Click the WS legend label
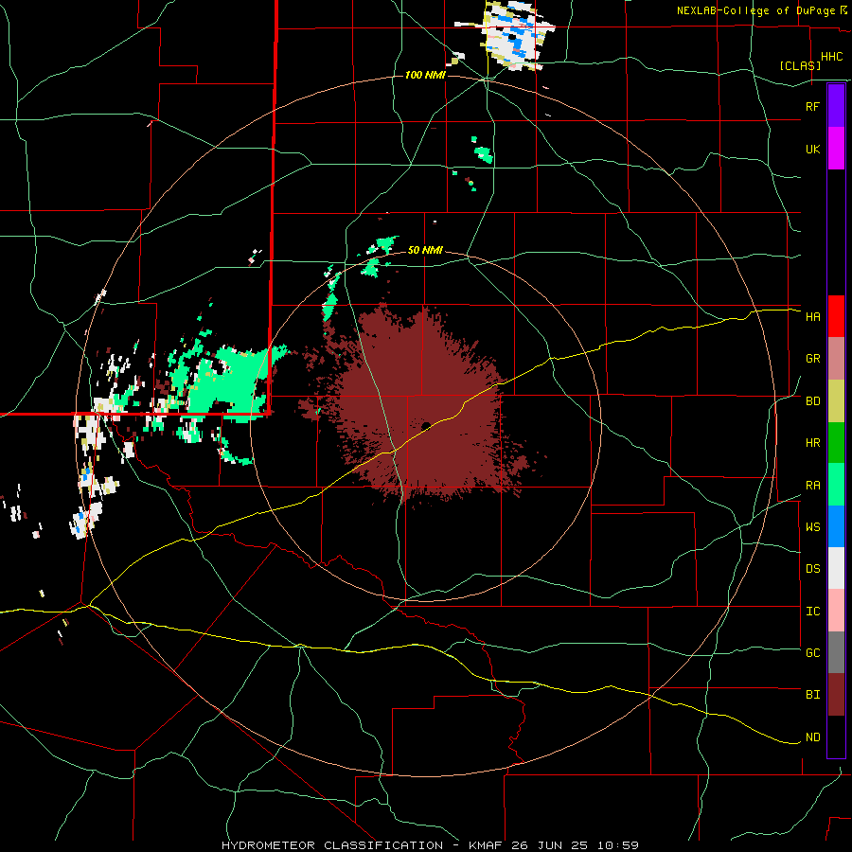This screenshot has width=852, height=852. click(812, 527)
